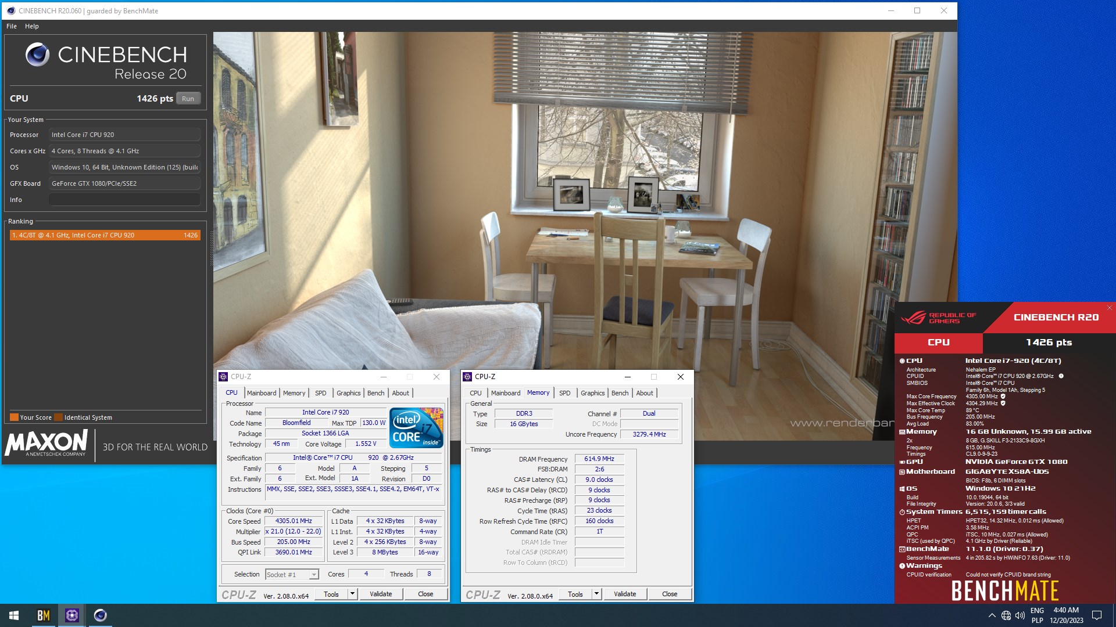This screenshot has height=627, width=1116.
Task: Click the Republic of Gamers logo in BenchMate
Action: [x=938, y=318]
